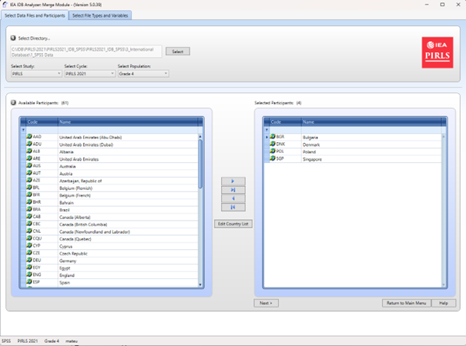466x346 pixels.
Task: Click the directory path text field
Action: [85, 52]
